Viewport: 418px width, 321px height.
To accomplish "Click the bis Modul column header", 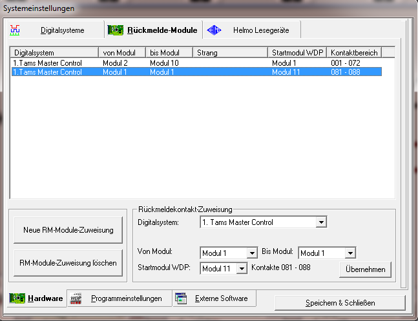I will point(169,52).
